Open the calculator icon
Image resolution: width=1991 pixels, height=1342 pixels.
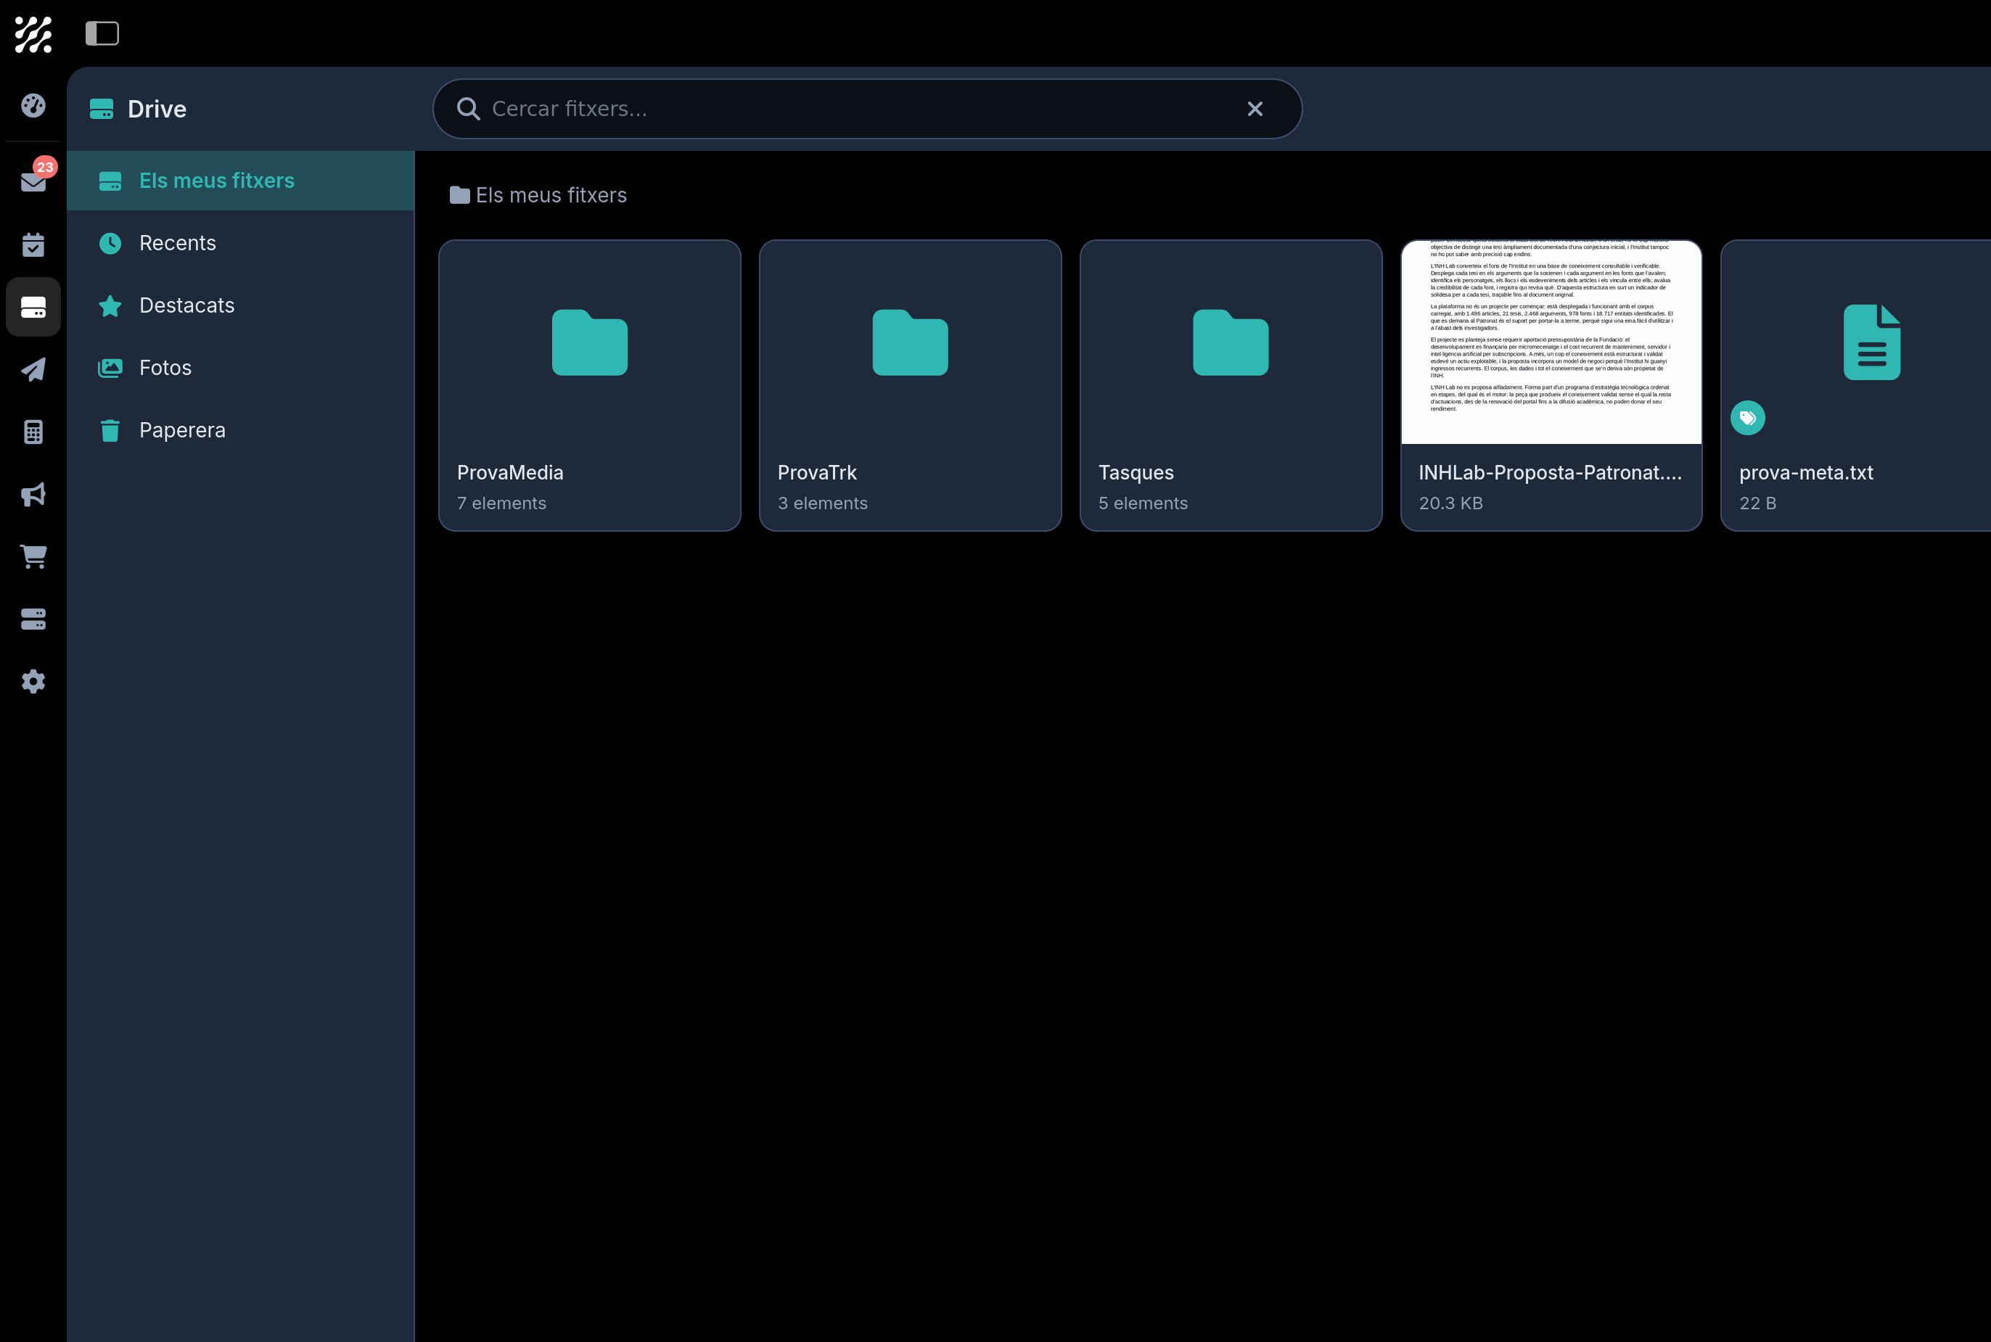(33, 432)
